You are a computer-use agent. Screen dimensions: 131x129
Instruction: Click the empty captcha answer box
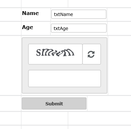[x=64, y=79]
